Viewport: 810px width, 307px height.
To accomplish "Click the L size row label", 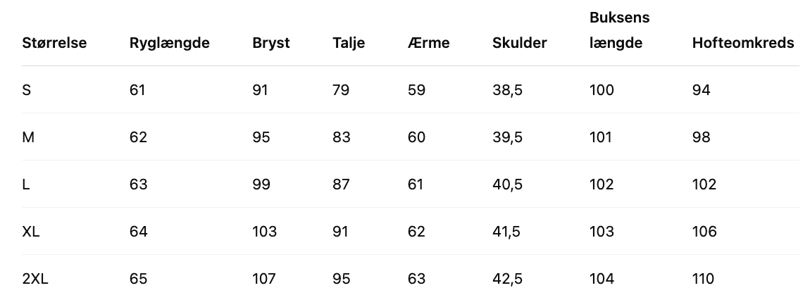I will [x=26, y=184].
